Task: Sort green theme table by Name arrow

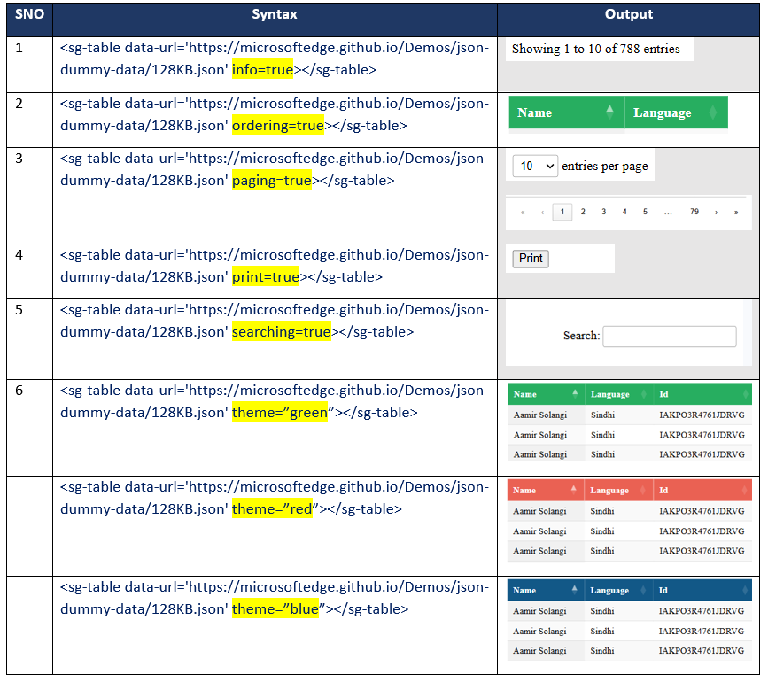Action: click(575, 393)
